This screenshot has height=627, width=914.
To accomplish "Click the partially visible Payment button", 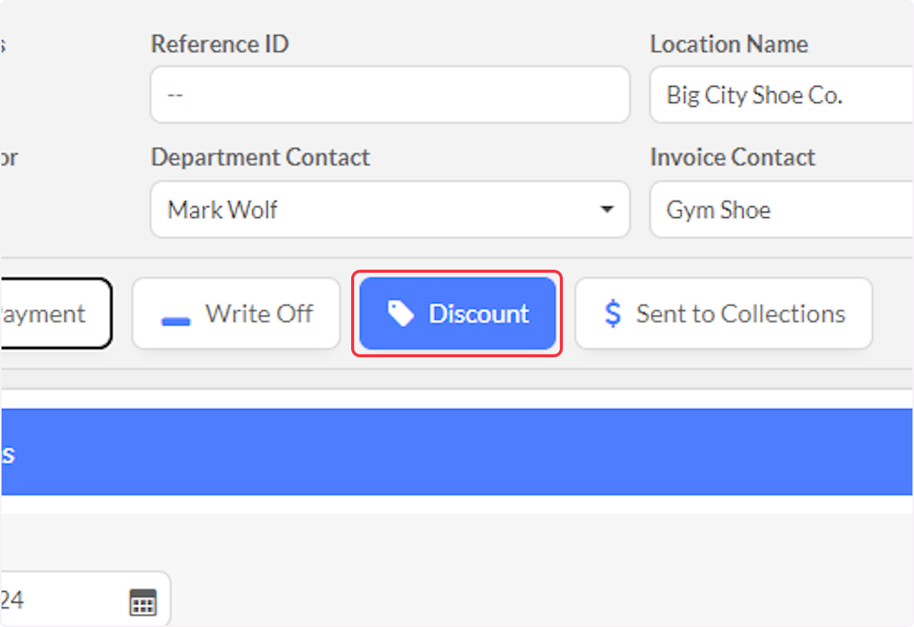I will pyautogui.click(x=56, y=313).
